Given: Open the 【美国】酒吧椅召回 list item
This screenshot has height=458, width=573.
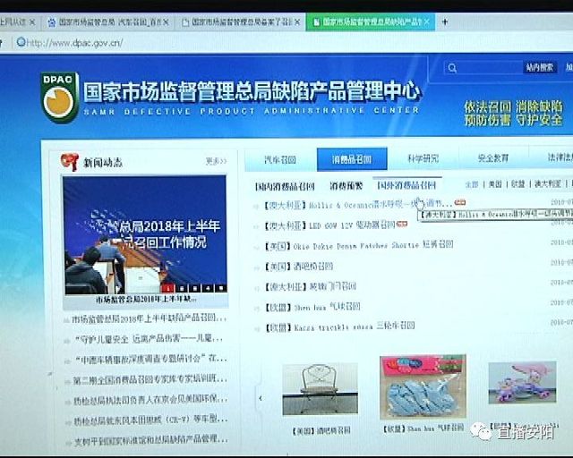Looking at the screenshot, I should tap(298, 267).
